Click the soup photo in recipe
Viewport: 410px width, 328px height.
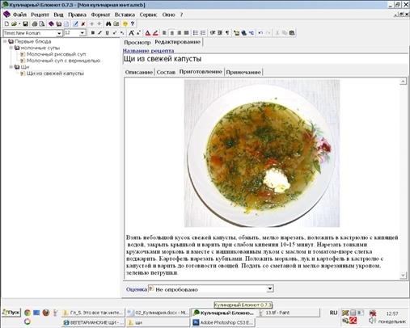[x=262, y=153]
